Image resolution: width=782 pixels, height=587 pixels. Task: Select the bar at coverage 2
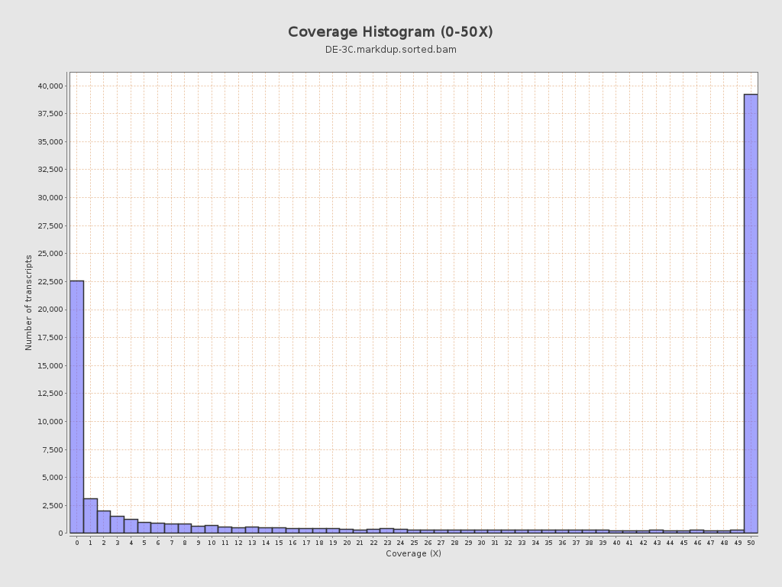click(x=104, y=522)
